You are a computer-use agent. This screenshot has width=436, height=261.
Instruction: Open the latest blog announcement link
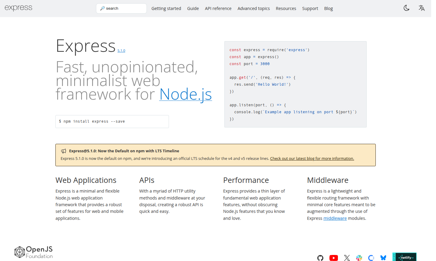(312, 158)
